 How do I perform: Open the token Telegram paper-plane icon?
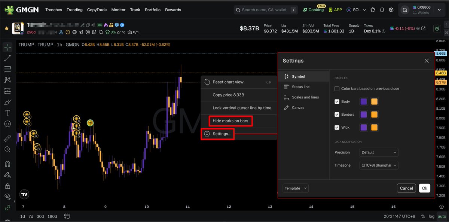point(81,32)
